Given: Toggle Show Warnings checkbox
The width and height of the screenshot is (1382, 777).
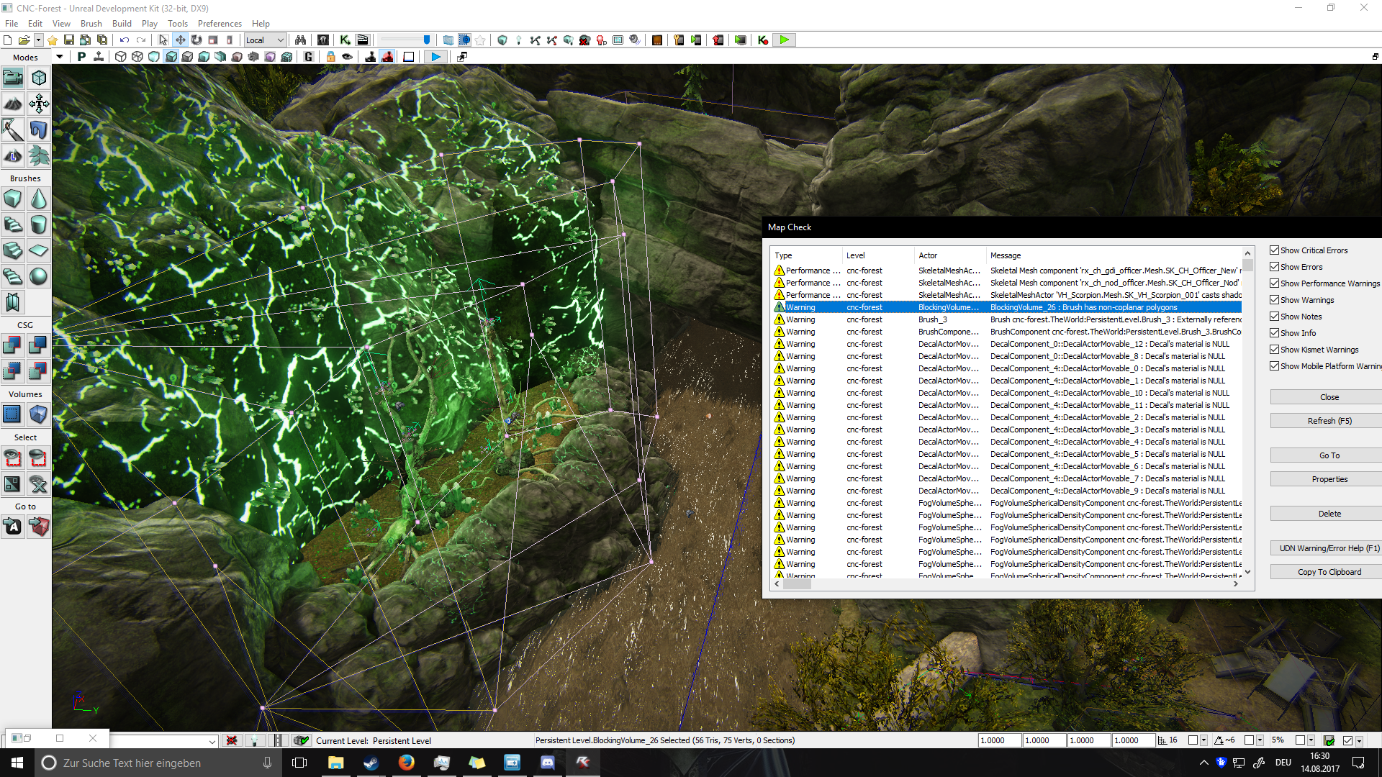Looking at the screenshot, I should 1275,300.
